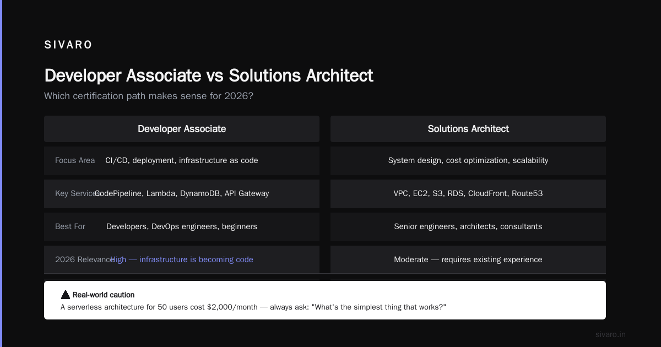The image size is (661, 347).
Task: Click the Developer Associate column header
Action: point(182,129)
